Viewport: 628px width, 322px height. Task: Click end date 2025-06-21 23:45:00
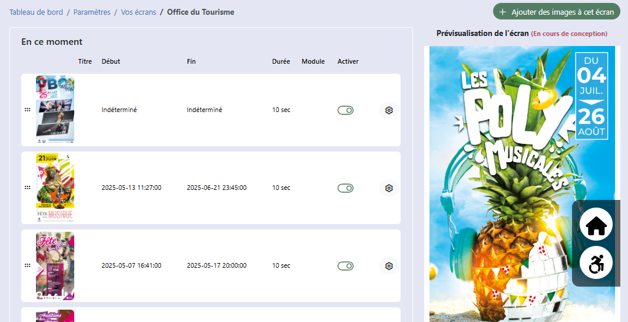coord(217,188)
